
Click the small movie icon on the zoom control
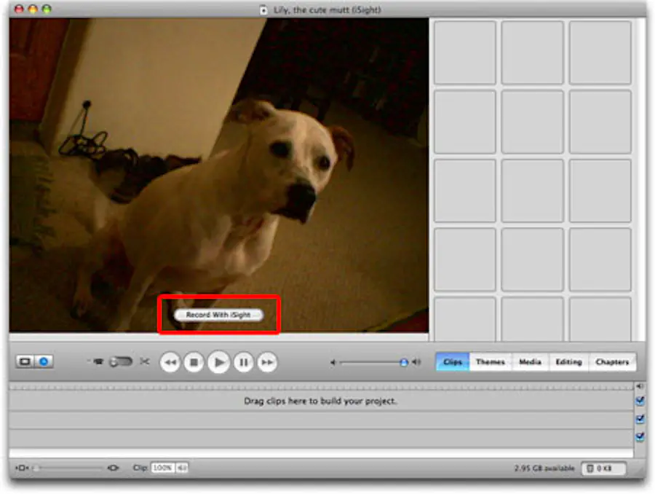(21, 468)
